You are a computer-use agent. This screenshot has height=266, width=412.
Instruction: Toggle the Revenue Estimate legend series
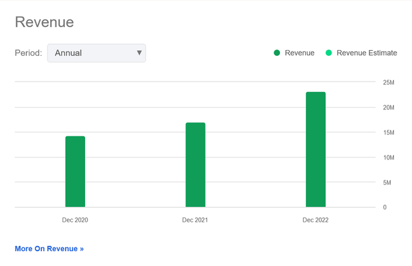[361, 53]
